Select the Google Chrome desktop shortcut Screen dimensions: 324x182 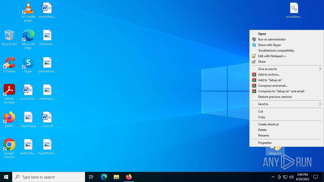pyautogui.click(x=9, y=148)
